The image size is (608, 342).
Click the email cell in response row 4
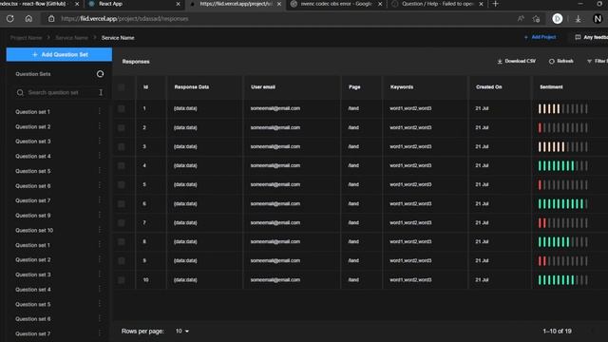point(275,165)
